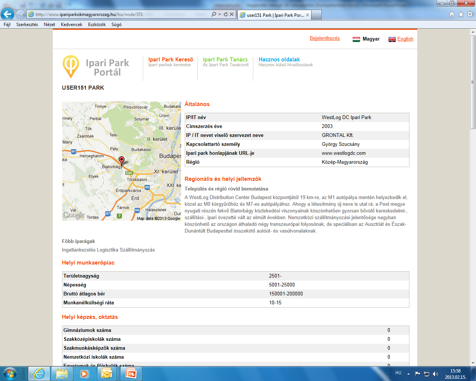Click the network tray icon
Image resolution: width=476 pixels, height=381 pixels.
click(427, 374)
